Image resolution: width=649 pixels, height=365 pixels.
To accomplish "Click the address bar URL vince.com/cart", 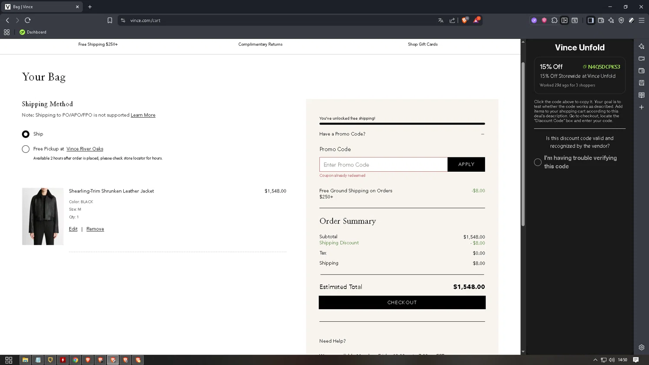I will 145,20.
